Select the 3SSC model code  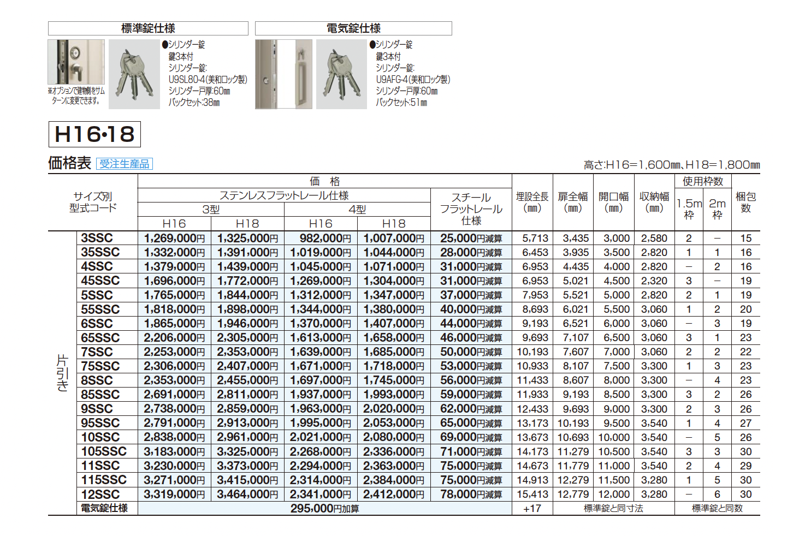tap(97, 238)
